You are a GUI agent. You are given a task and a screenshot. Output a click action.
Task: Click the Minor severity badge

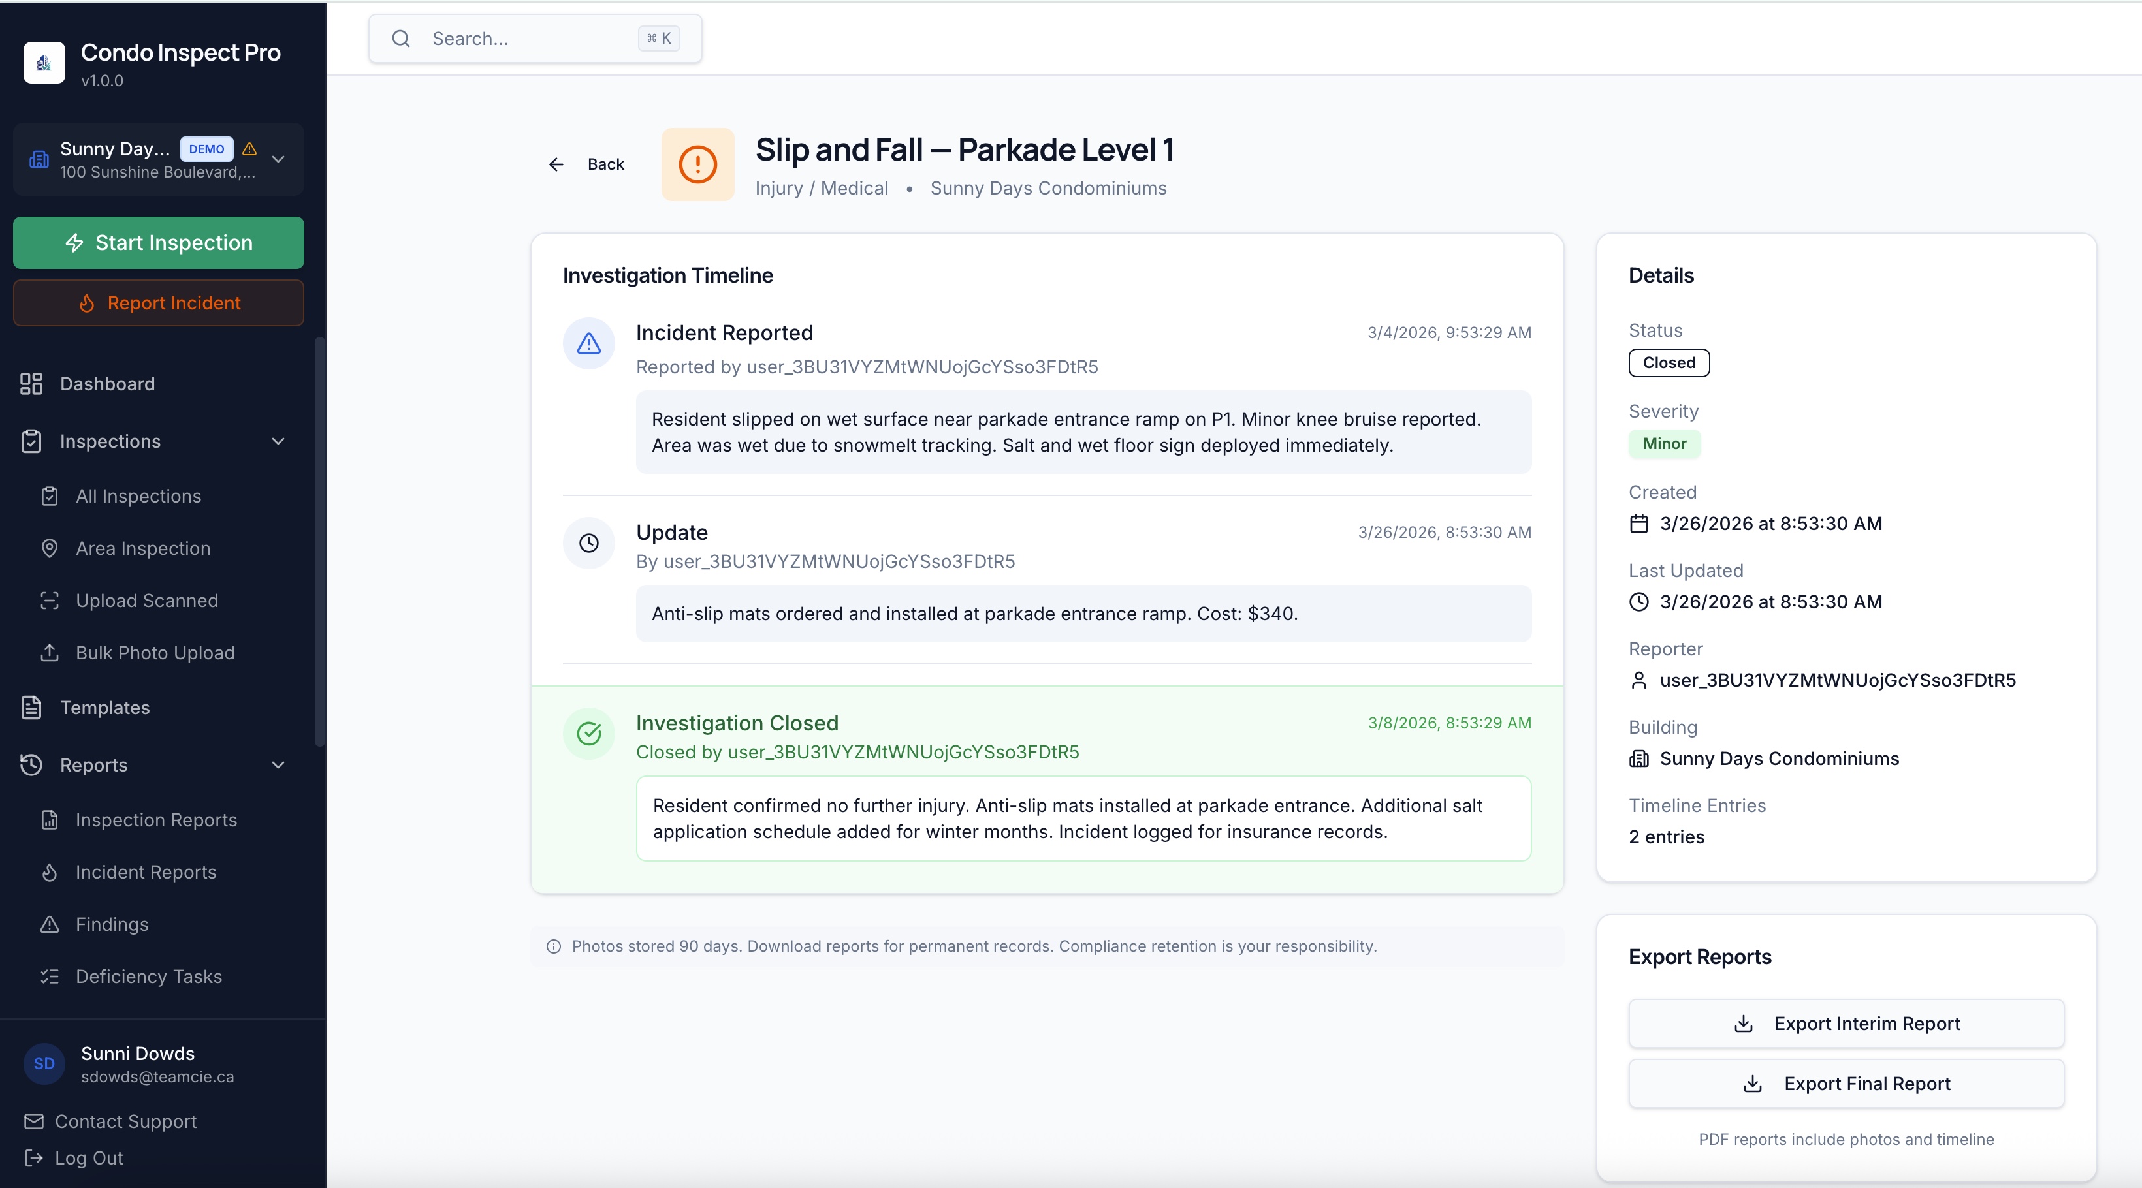point(1663,443)
